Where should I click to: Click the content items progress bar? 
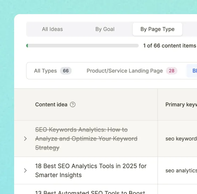82,46
